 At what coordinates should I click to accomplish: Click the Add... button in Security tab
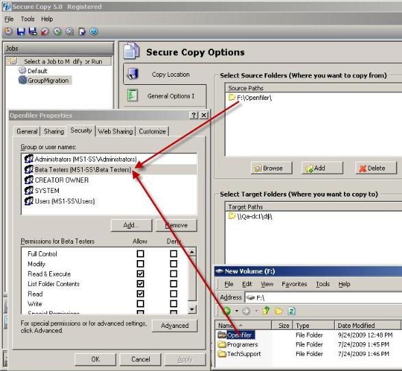tap(131, 225)
